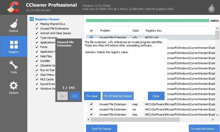Viewport: 220px width, 132px height.
Task: Click Fix All Selected Issues button
Action: coord(118,96)
